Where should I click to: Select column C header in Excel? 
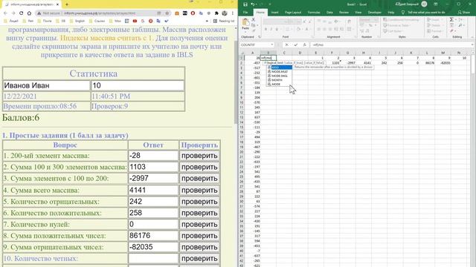[x=284, y=53]
